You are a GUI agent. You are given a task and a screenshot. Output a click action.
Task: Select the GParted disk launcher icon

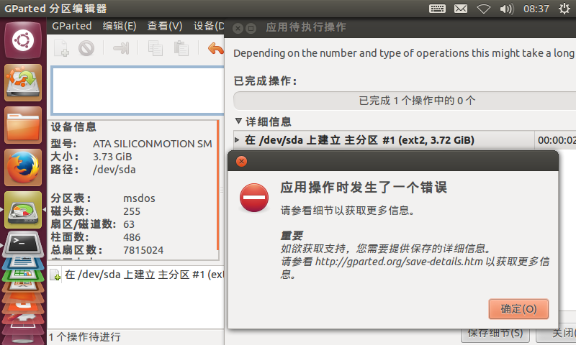click(23, 210)
